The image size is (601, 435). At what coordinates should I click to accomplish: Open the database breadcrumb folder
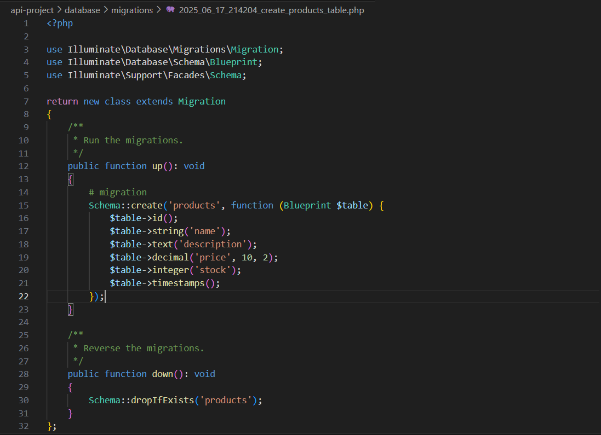click(x=83, y=10)
